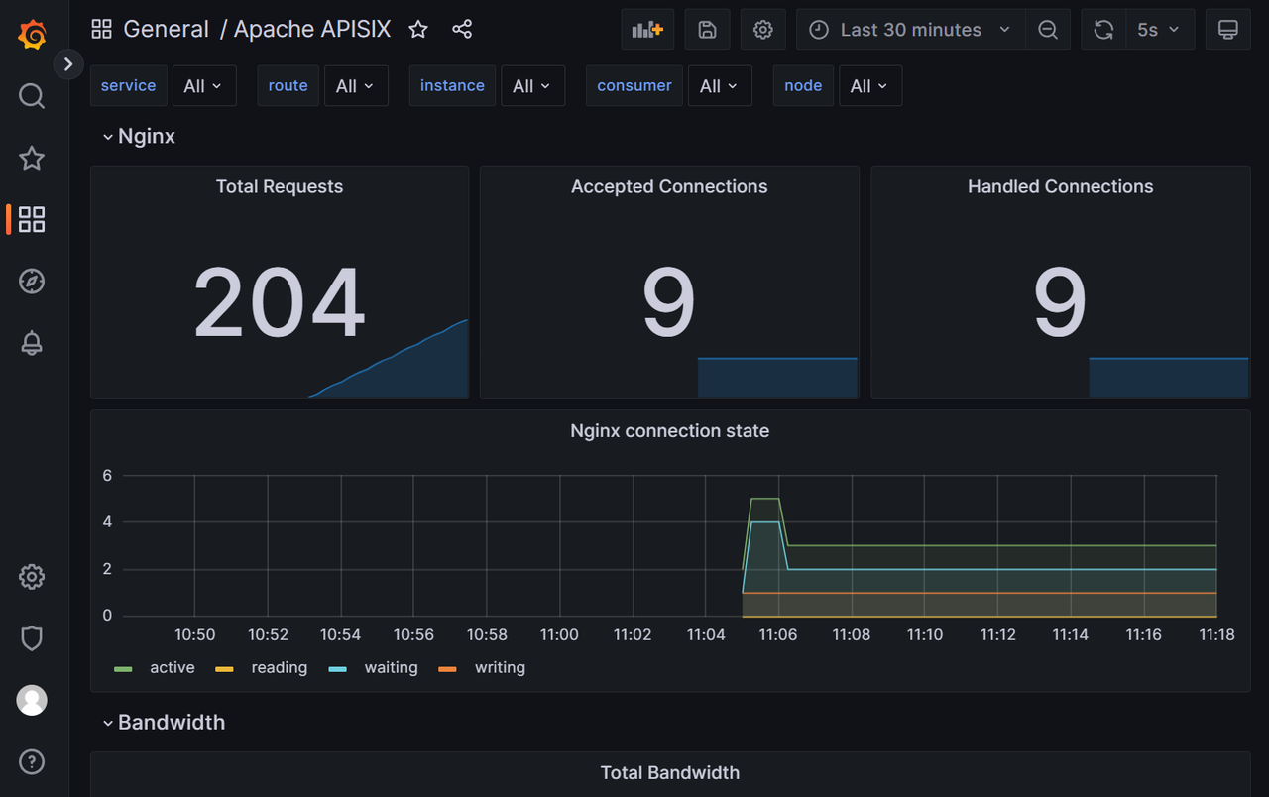1269x797 pixels.
Task: Click the 9 value in Handled Connections
Action: tap(1060, 303)
